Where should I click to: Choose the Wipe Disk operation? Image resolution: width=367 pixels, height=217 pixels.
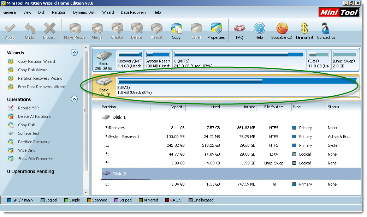click(x=26, y=150)
